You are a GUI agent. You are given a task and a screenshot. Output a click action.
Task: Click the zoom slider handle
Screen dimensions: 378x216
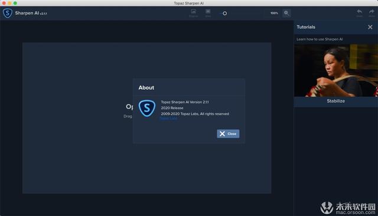pyautogui.click(x=224, y=14)
